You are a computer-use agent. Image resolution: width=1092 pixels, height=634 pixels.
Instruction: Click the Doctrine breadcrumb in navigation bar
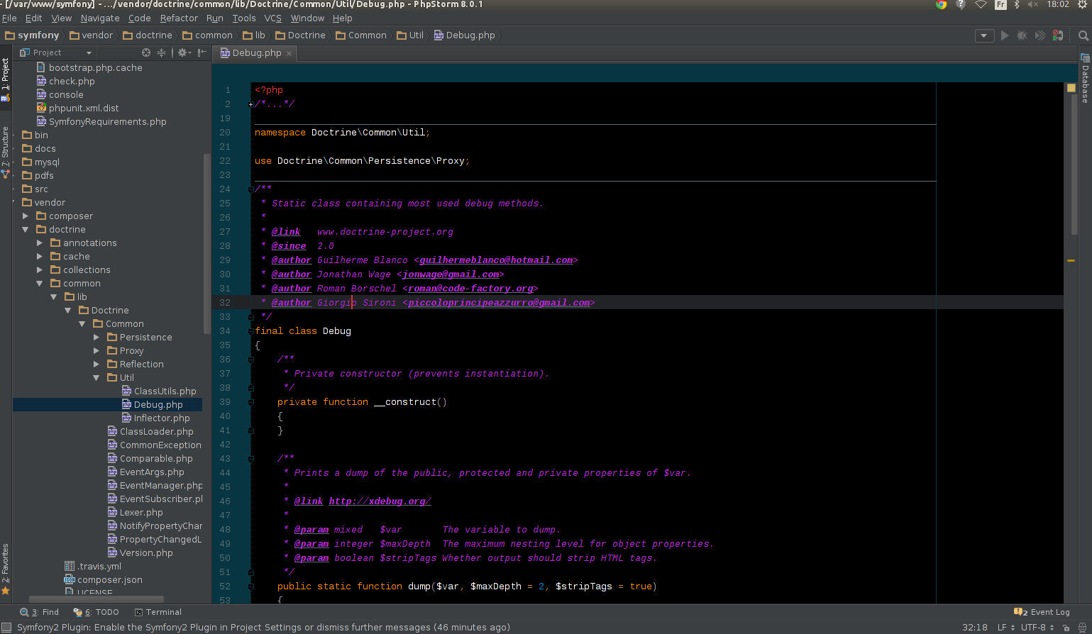300,35
